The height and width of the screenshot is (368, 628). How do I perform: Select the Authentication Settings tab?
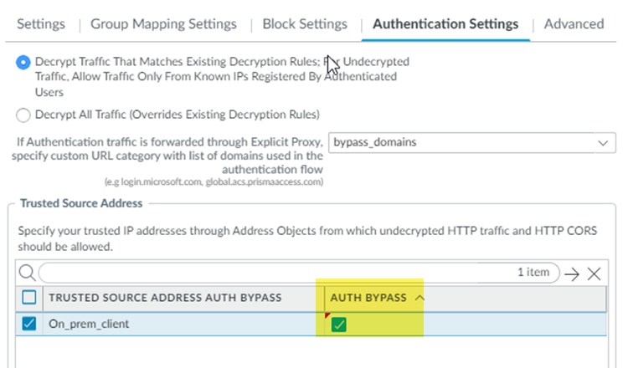(x=445, y=23)
